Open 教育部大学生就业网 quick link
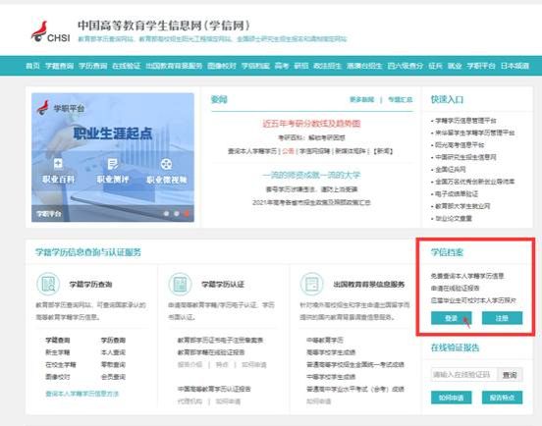The width and height of the screenshot is (542, 426). (462, 206)
